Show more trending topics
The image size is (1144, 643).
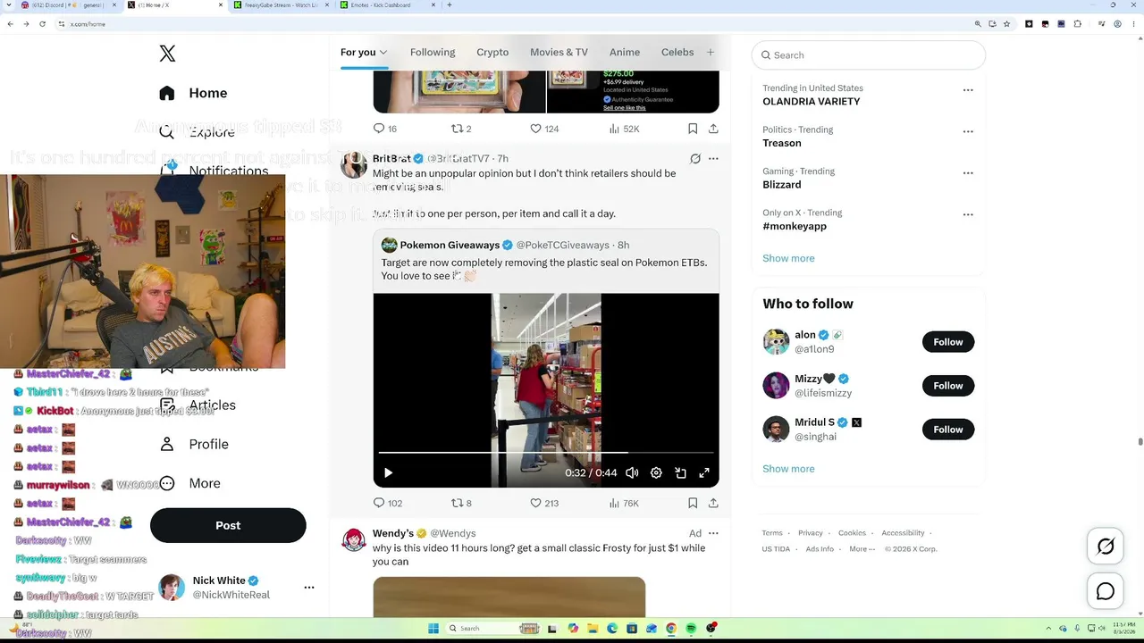click(788, 258)
